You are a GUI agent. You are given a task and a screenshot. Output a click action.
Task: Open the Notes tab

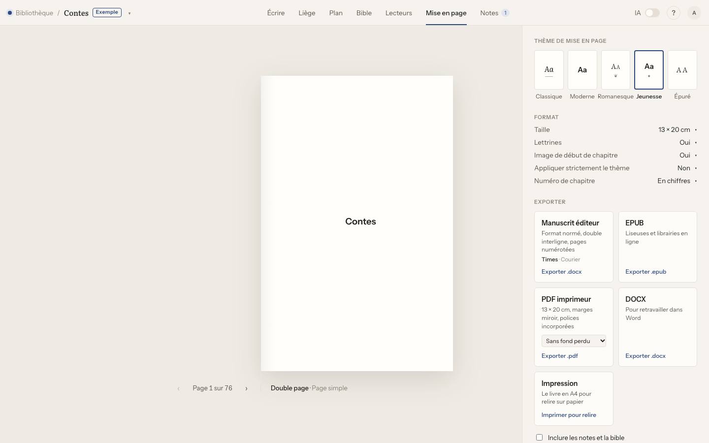tap(494, 13)
